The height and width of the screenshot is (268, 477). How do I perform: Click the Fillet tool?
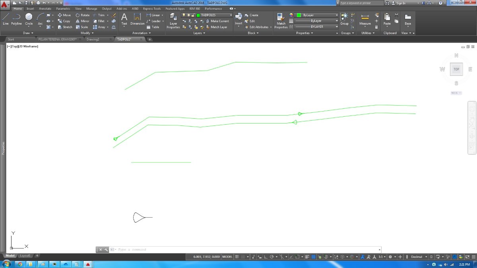[x=99, y=21]
